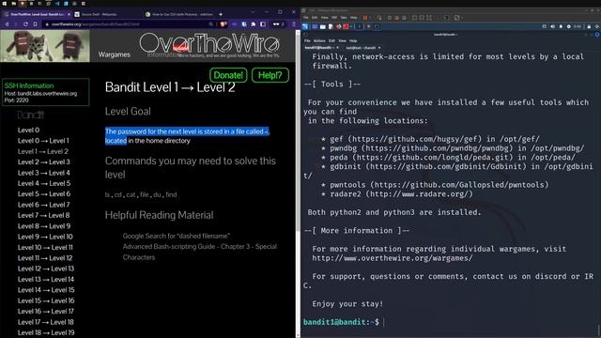This screenshot has width=601, height=338.
Task: Open Level 9 → Level 10 link
Action: coord(45,237)
